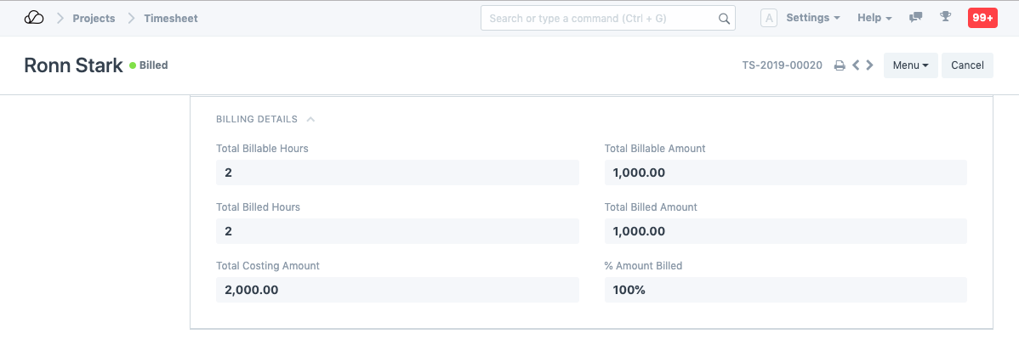The height and width of the screenshot is (351, 1019).
Task: Navigate to Projects breadcrumb
Action: [94, 18]
